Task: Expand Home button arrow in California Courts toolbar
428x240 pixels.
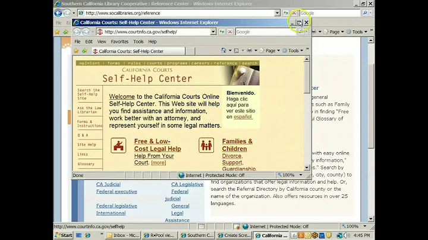Action: [230, 50]
